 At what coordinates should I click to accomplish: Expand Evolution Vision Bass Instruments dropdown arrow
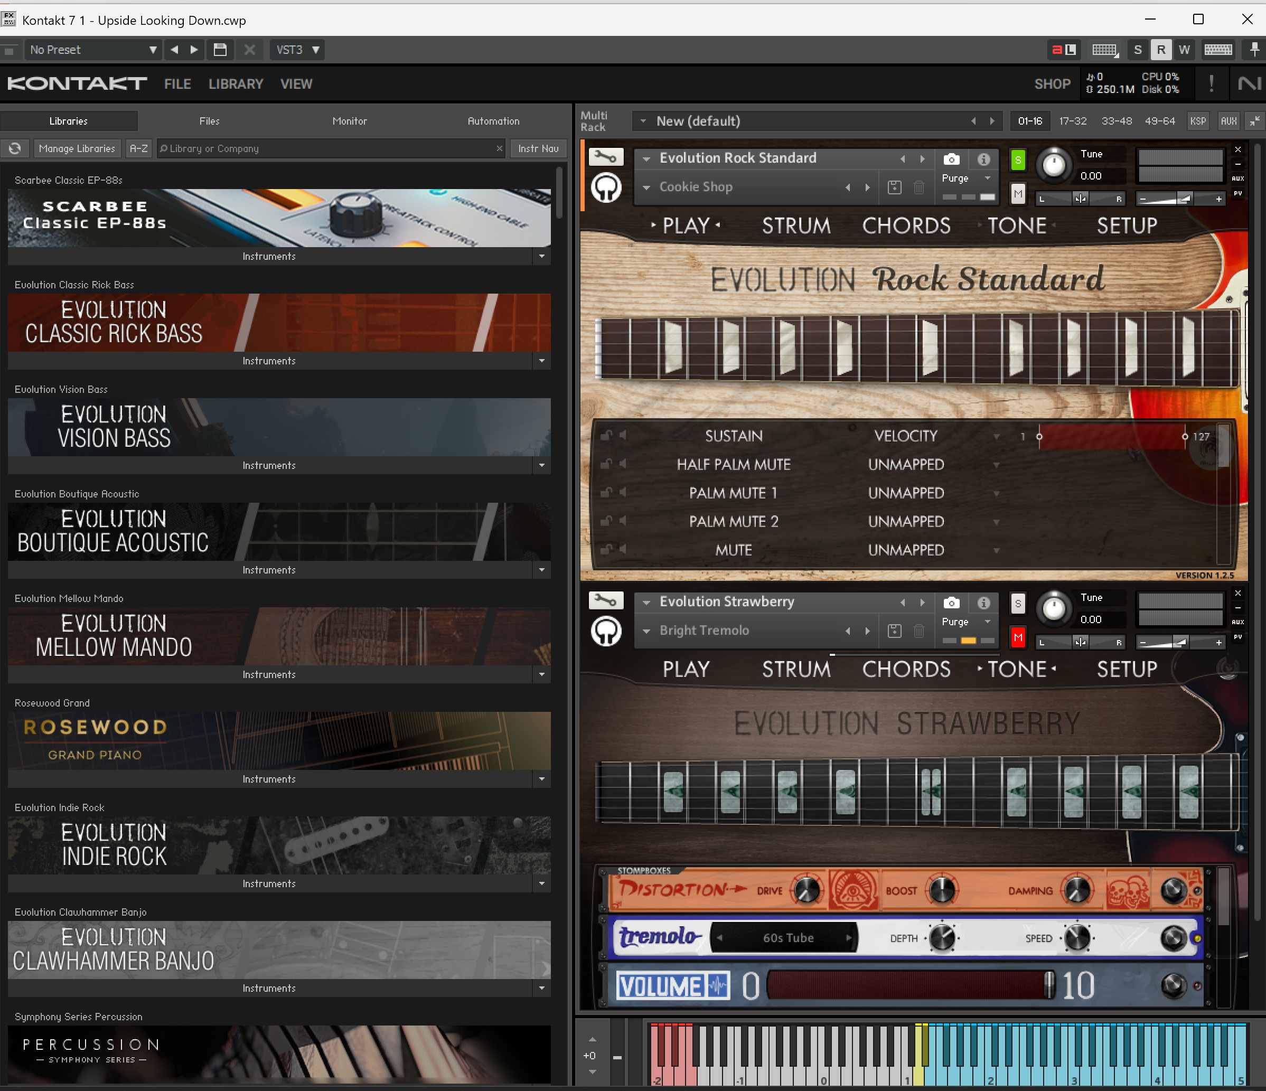541,465
